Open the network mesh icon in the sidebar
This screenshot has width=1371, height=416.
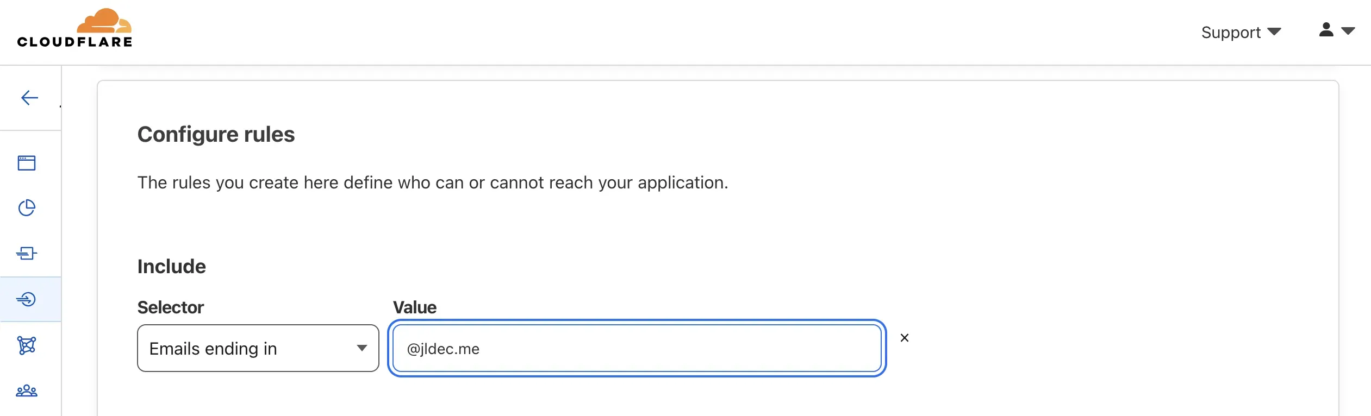(x=26, y=344)
